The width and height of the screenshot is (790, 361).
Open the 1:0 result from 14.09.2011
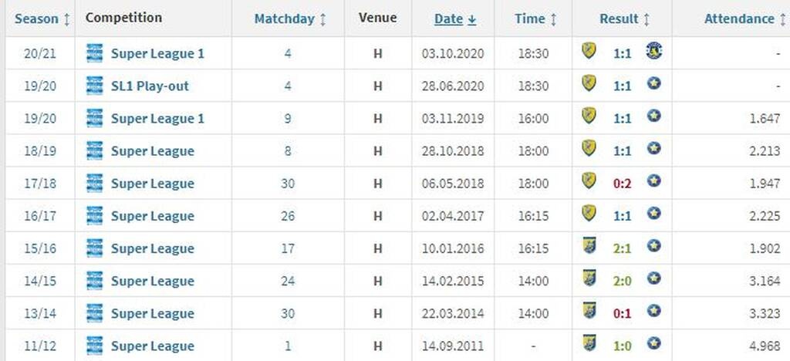[622, 346]
